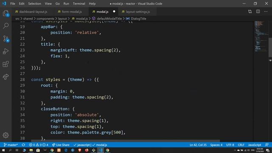The image size is (272, 153).
Task: Click the 'components' breadcrumb segment
Action: coord(45,19)
